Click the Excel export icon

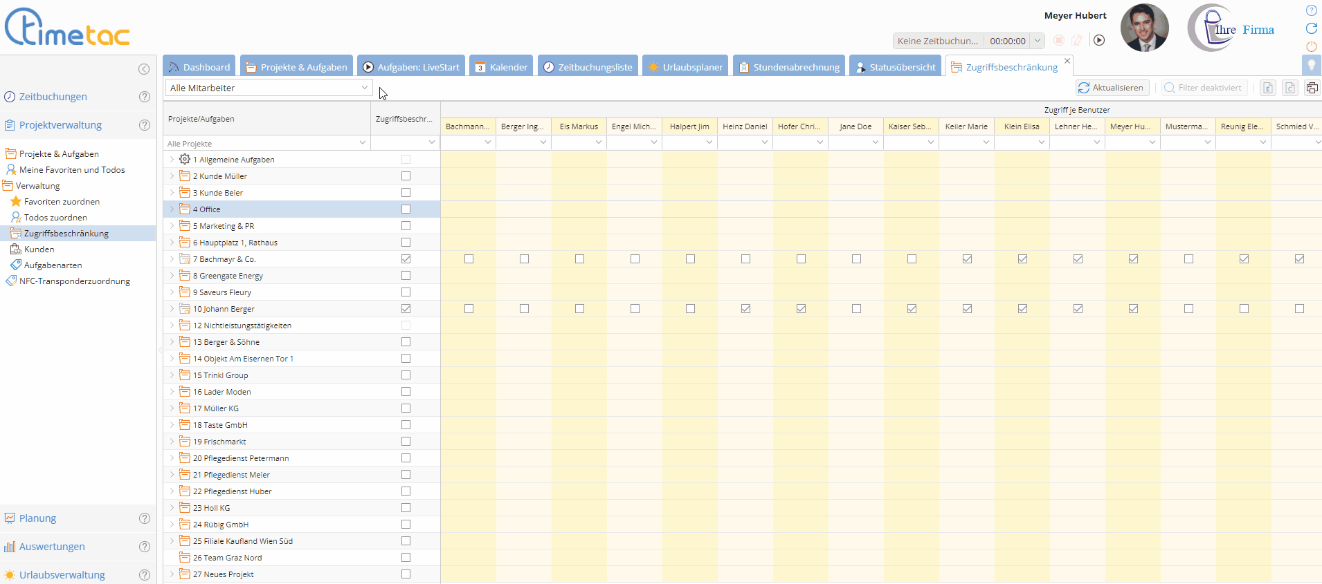tap(1267, 88)
